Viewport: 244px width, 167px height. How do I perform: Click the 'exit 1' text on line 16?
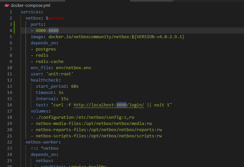[162, 105]
